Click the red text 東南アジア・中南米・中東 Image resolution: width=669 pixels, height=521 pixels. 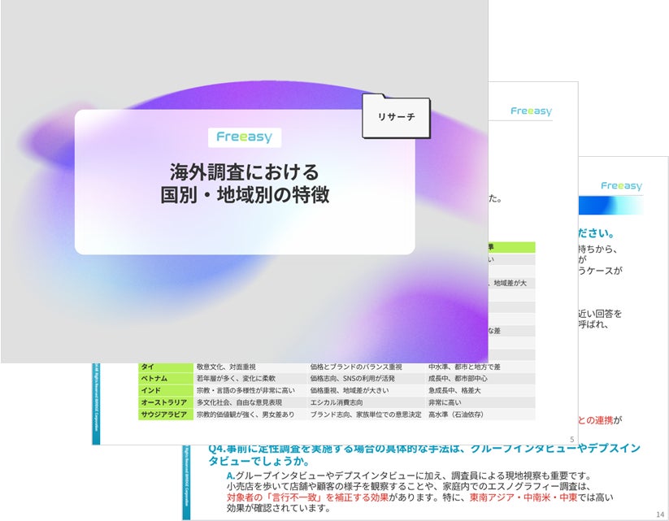(x=523, y=497)
